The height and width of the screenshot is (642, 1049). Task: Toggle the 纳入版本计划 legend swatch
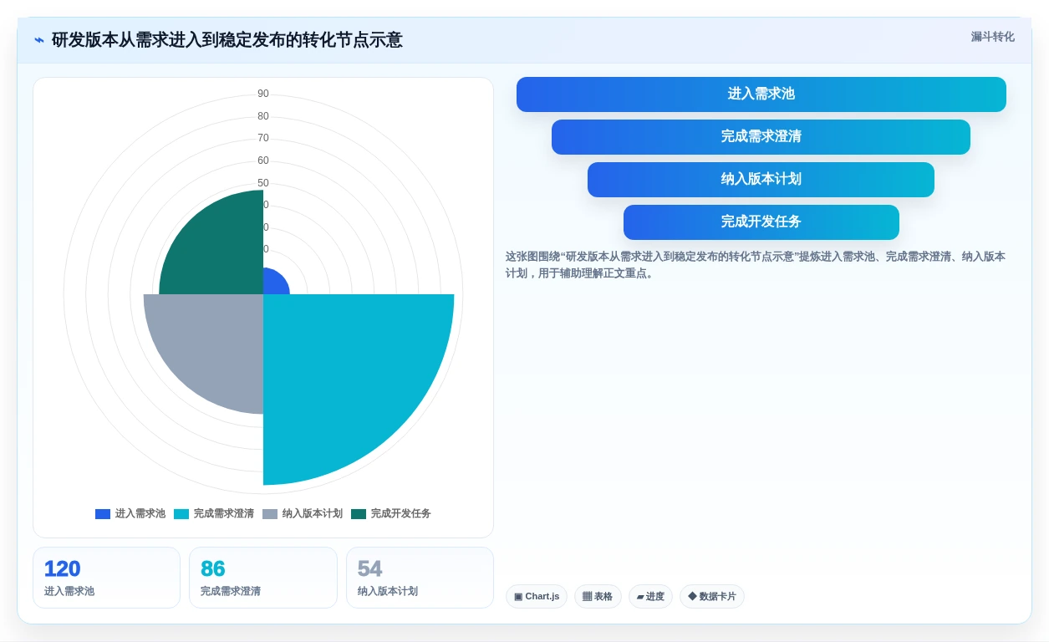point(270,514)
